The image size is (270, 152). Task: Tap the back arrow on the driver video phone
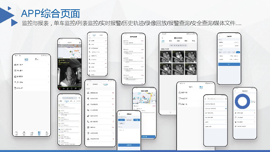(x=59, y=43)
